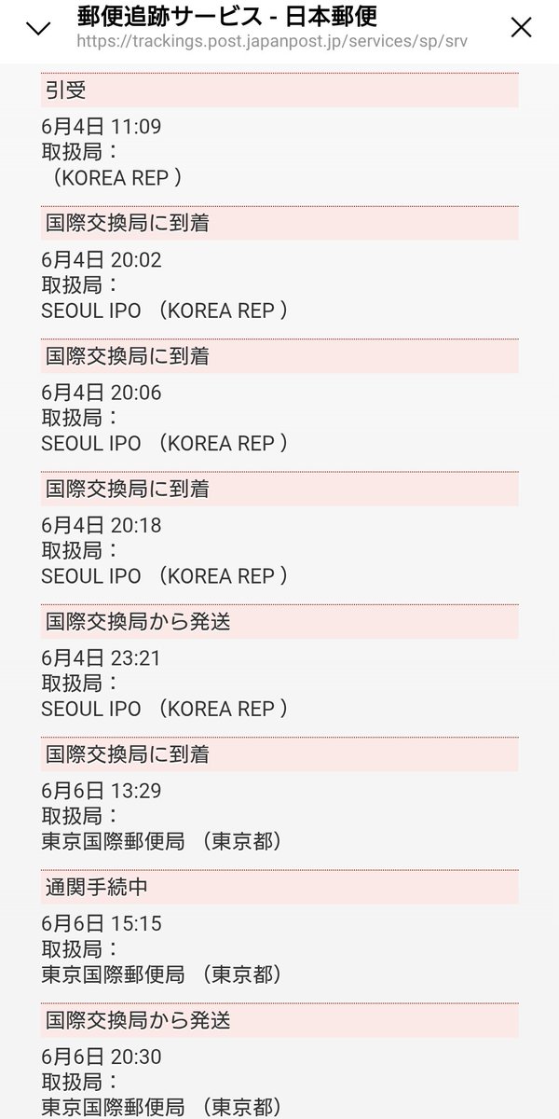Tap the 6月4日 20:02 entry
The image size is (559, 1119).
pyautogui.click(x=102, y=259)
